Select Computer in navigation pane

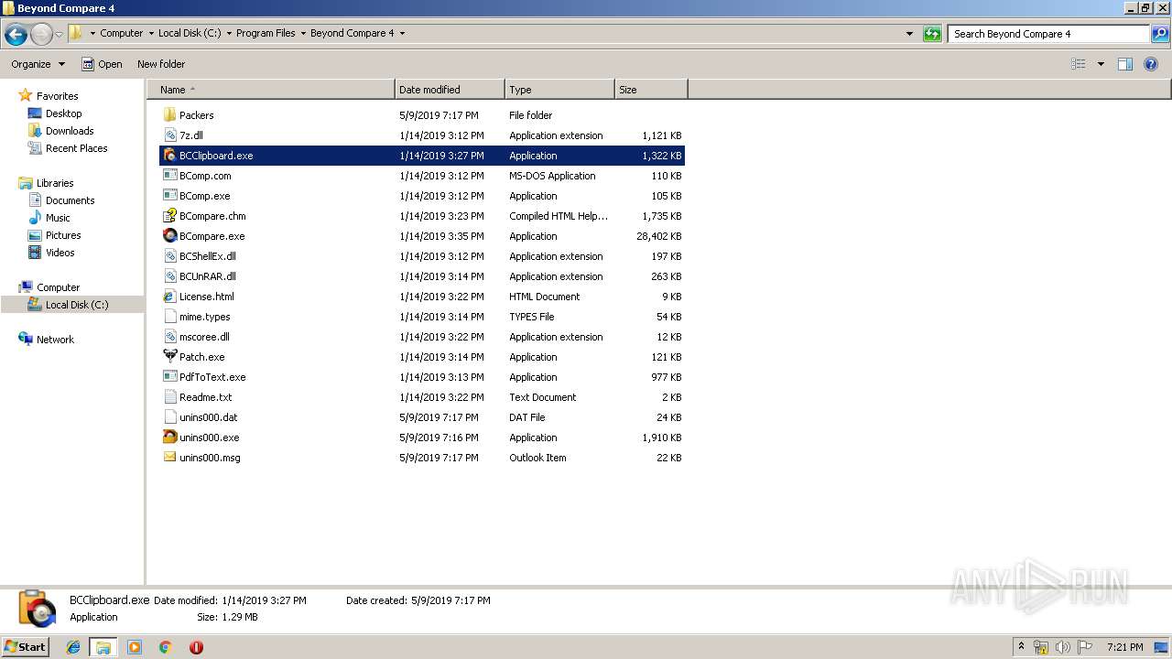[x=58, y=287]
